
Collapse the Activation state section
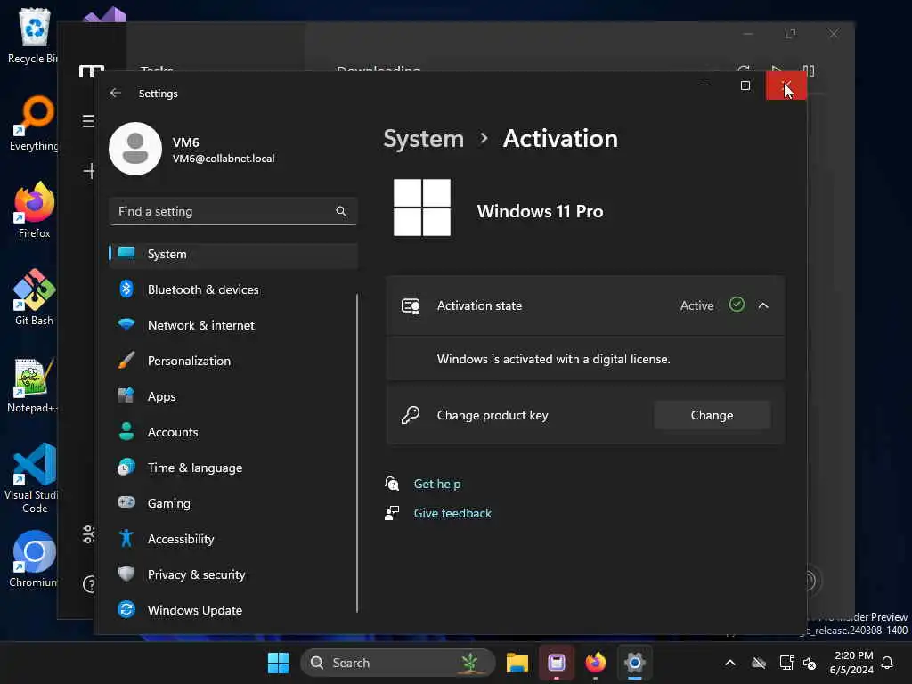(x=763, y=306)
